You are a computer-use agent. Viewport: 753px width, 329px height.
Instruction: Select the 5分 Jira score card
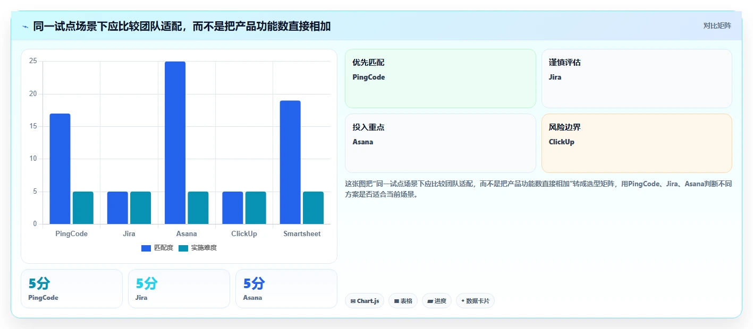click(179, 289)
